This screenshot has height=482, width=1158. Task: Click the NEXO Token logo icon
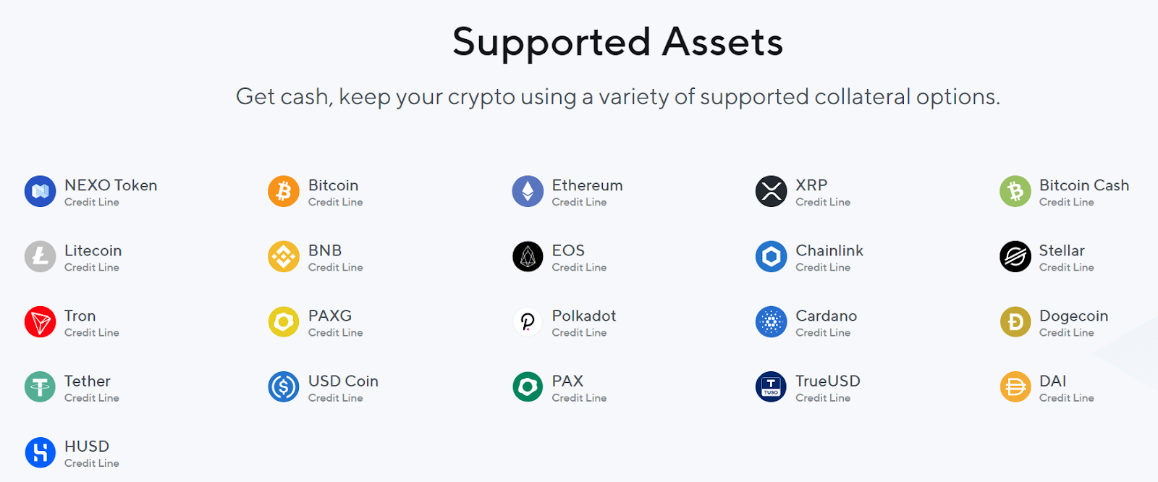[x=41, y=192]
